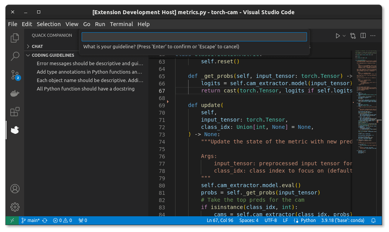Open the Extensions view icon
The height and width of the screenshot is (232, 389).
[x=15, y=112]
